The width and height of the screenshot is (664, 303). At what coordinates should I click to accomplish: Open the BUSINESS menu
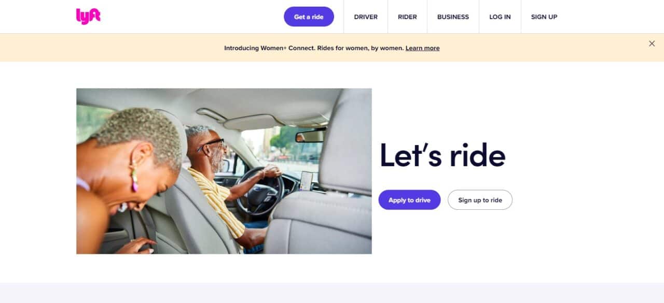(453, 17)
